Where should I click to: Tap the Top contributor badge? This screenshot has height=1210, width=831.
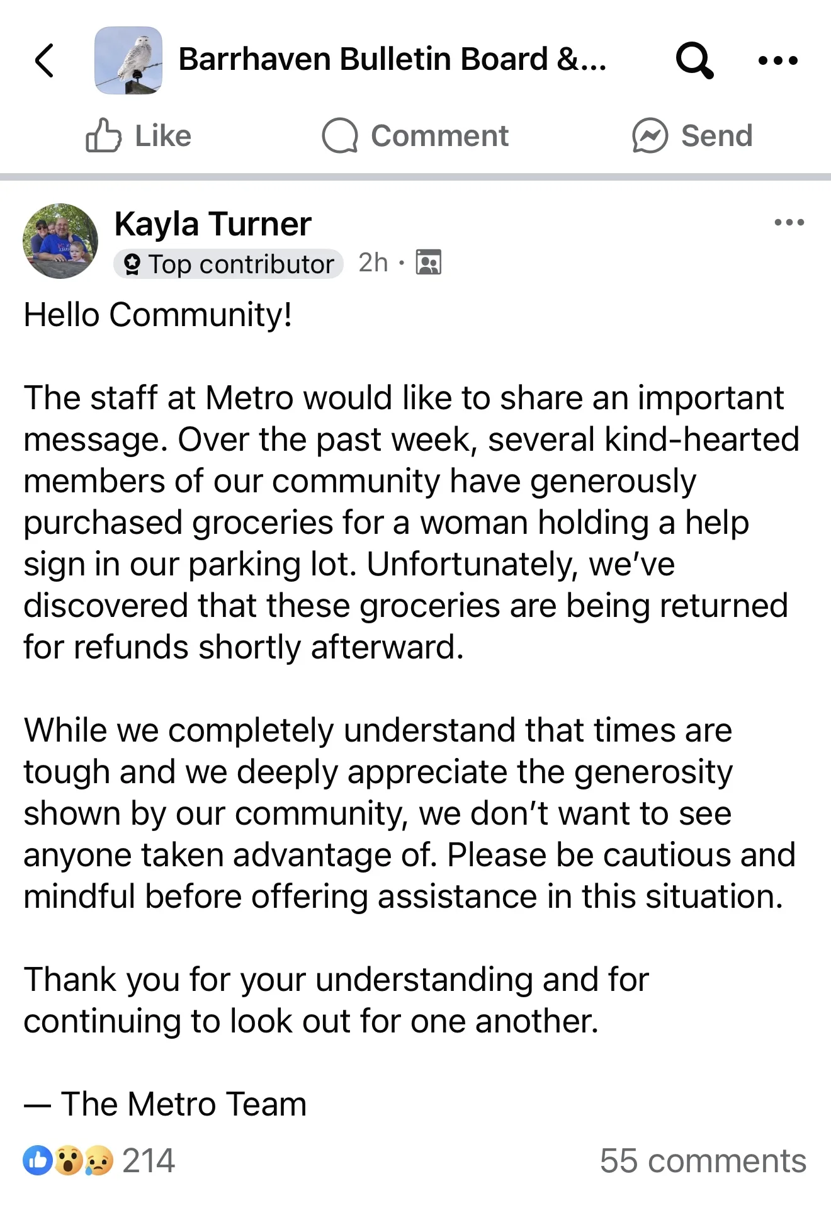tap(229, 264)
